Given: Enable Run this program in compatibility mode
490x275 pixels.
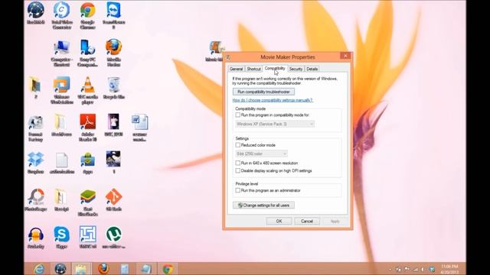Looking at the screenshot, I should click(x=238, y=115).
